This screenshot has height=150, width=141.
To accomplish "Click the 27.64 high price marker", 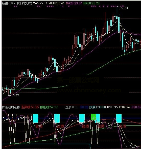I will [124, 8].
